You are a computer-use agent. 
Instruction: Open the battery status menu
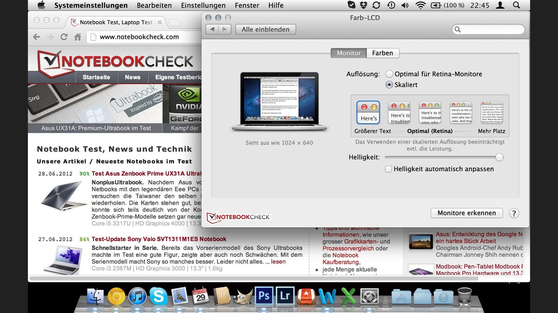[x=448, y=5]
